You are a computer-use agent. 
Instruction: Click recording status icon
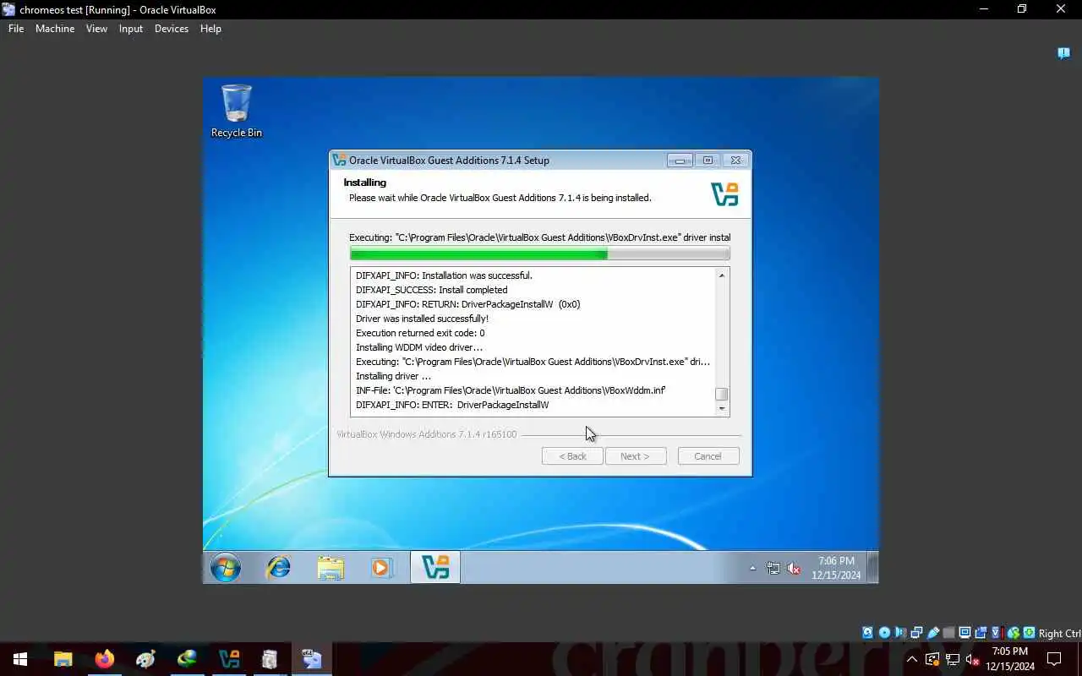[x=981, y=633]
